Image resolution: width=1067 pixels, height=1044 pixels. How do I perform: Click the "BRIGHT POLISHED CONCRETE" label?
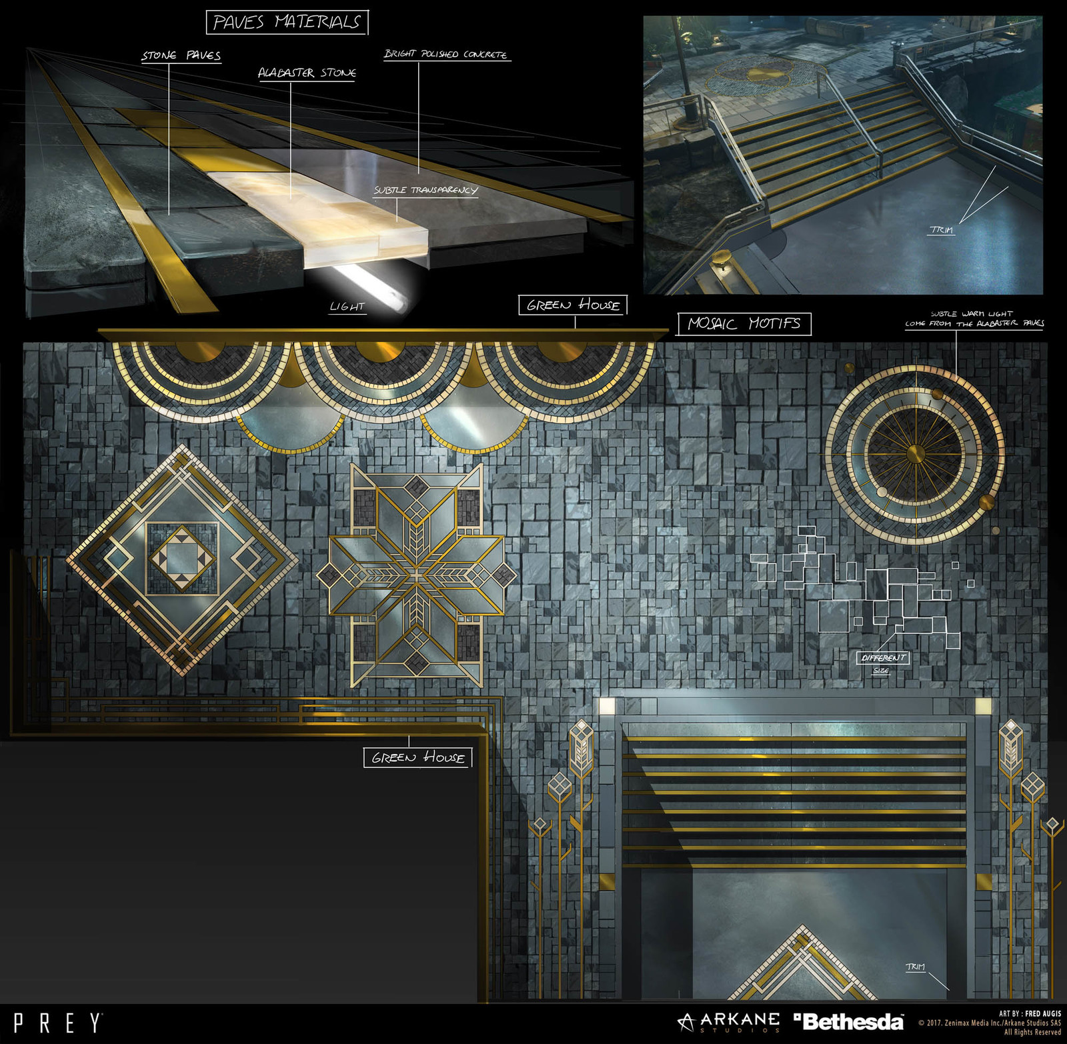[445, 54]
